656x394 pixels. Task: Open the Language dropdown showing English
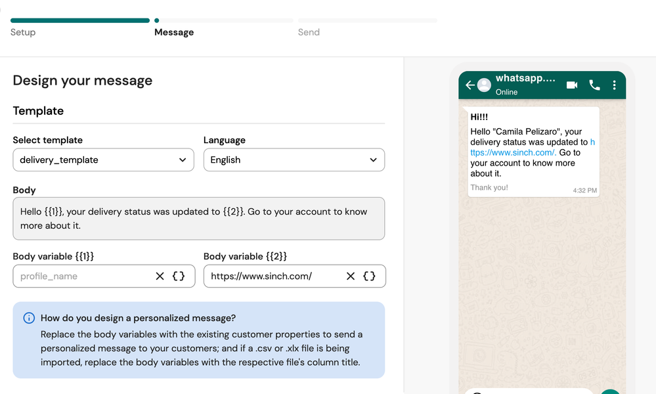[x=294, y=160]
